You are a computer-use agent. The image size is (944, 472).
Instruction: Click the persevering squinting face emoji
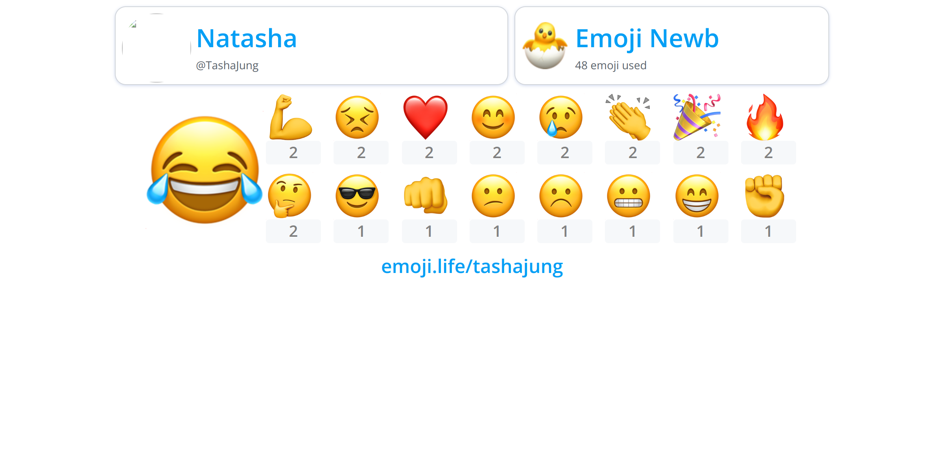click(x=357, y=117)
